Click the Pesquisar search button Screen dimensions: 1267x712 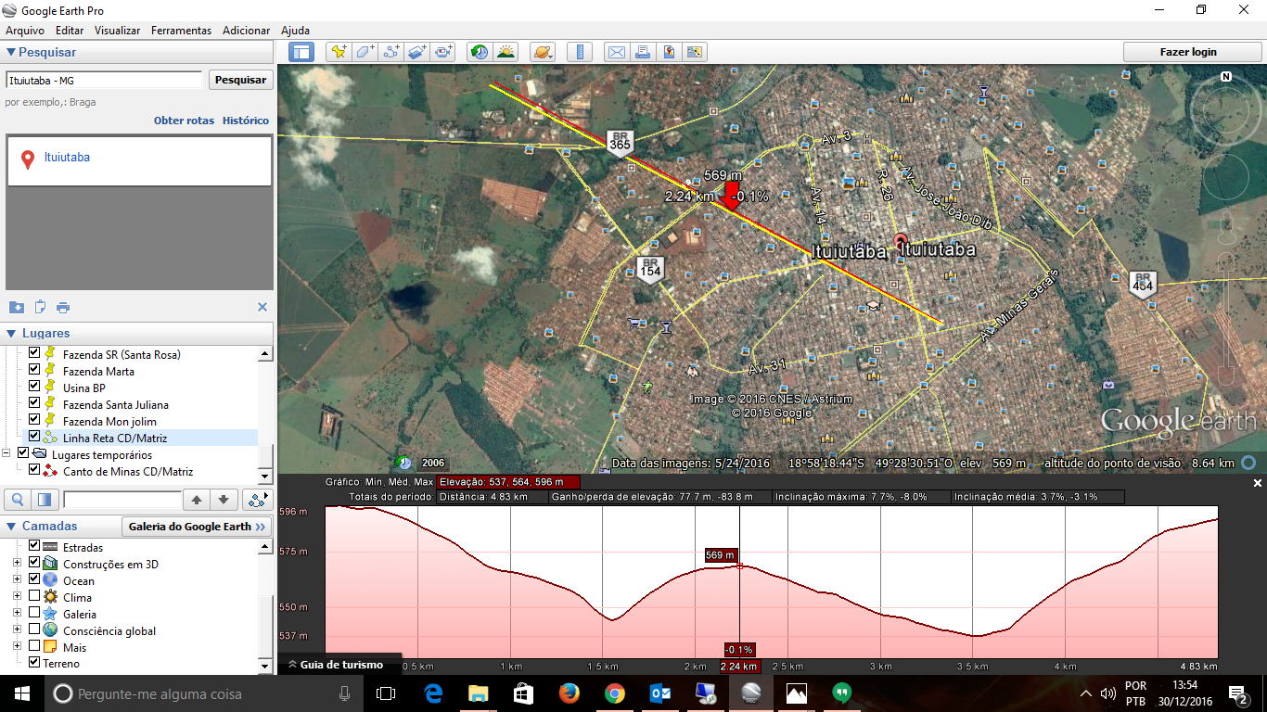[x=240, y=80]
